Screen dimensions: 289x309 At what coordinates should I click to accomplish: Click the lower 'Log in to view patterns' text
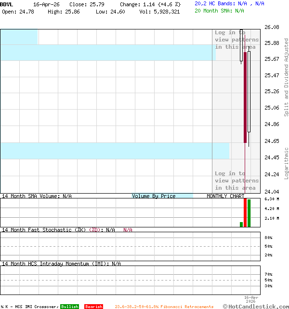[x=236, y=181]
